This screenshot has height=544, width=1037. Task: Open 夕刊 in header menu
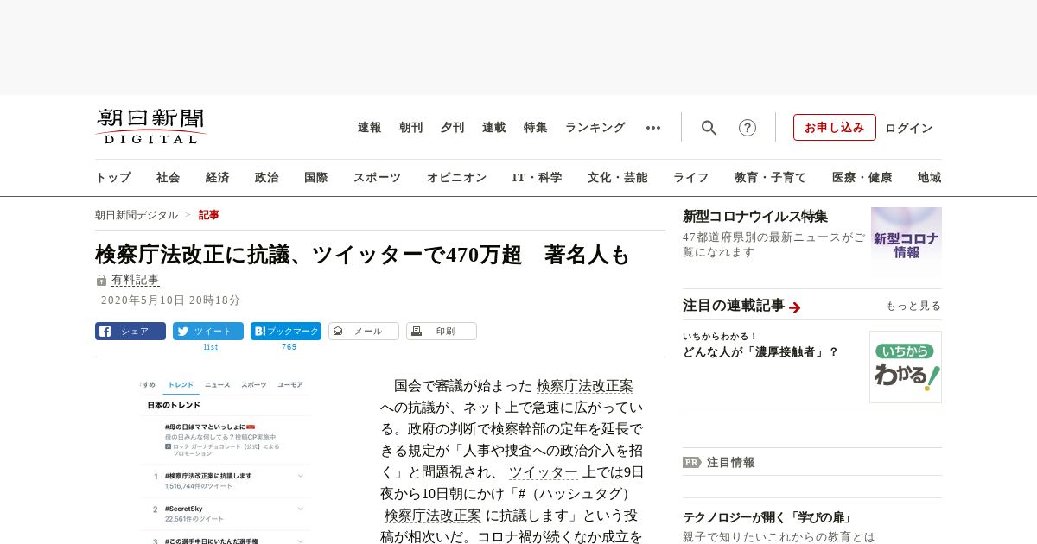[x=453, y=128]
